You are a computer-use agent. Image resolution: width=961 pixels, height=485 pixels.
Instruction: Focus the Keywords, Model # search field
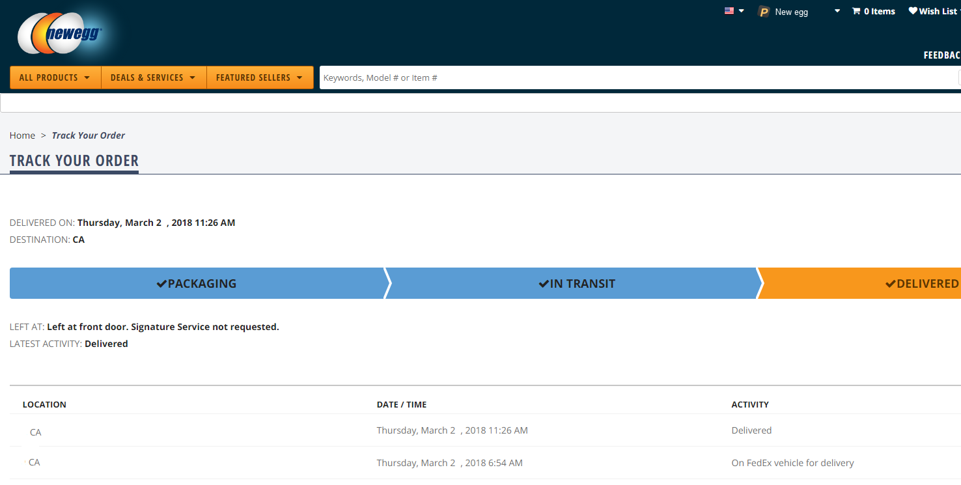click(x=639, y=77)
